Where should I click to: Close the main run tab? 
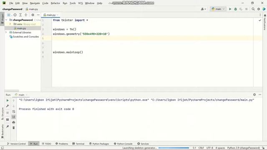click(x=27, y=95)
